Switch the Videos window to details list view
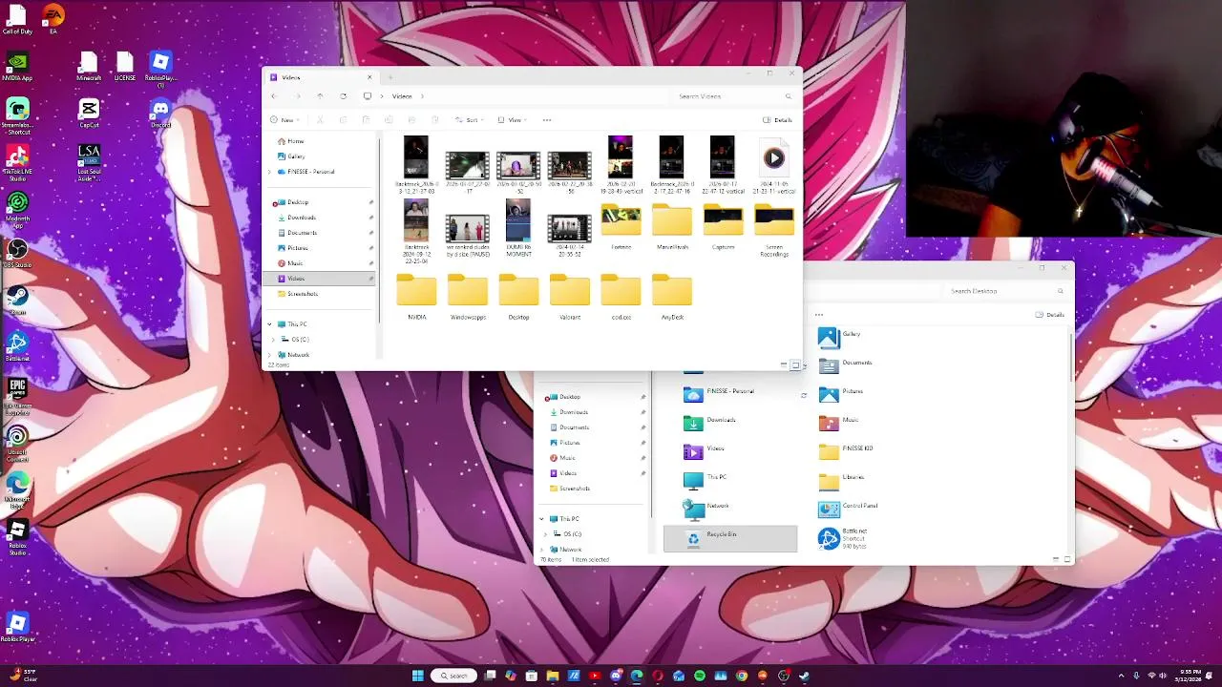The width and height of the screenshot is (1222, 687). 784,364
